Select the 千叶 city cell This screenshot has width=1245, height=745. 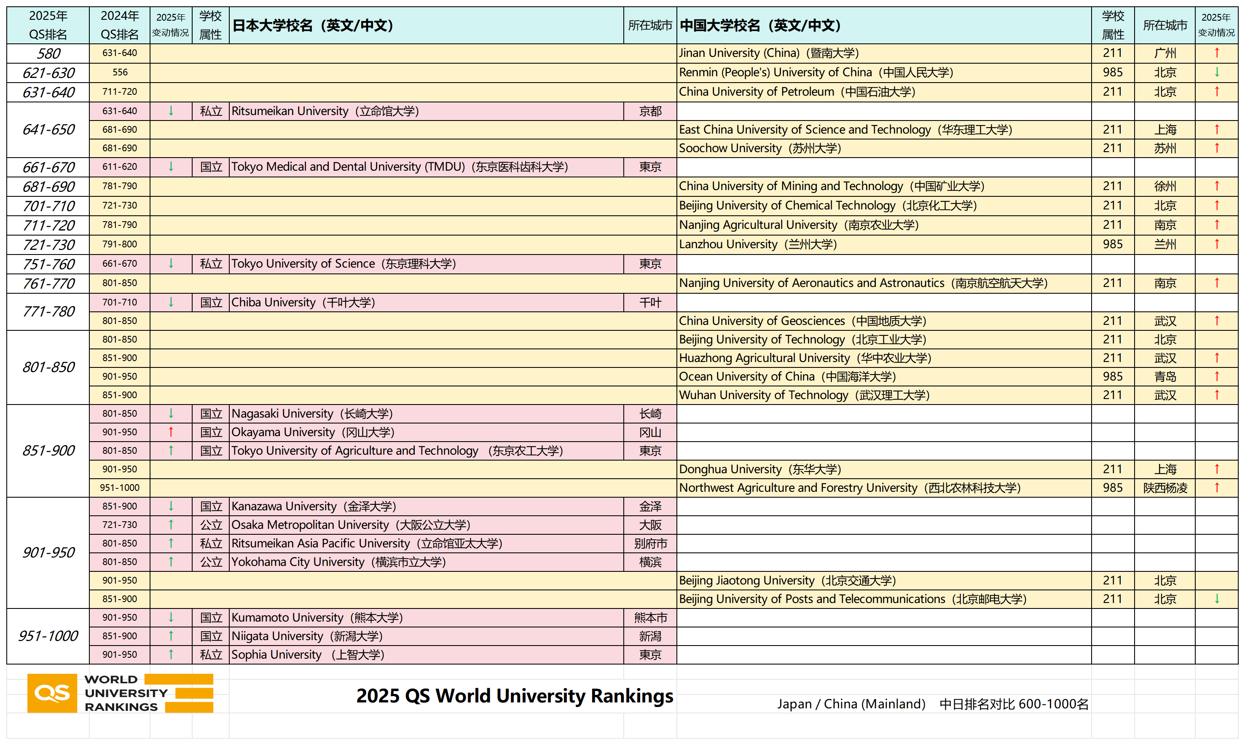[650, 302]
